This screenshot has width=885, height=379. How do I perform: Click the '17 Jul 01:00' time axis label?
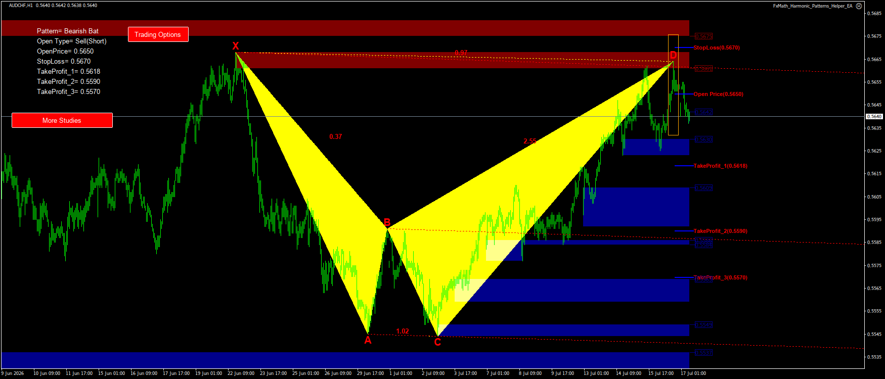693,373
